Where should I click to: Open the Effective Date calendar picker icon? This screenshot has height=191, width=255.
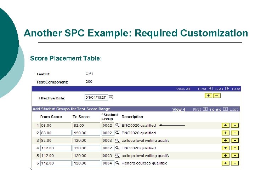(x=111, y=98)
